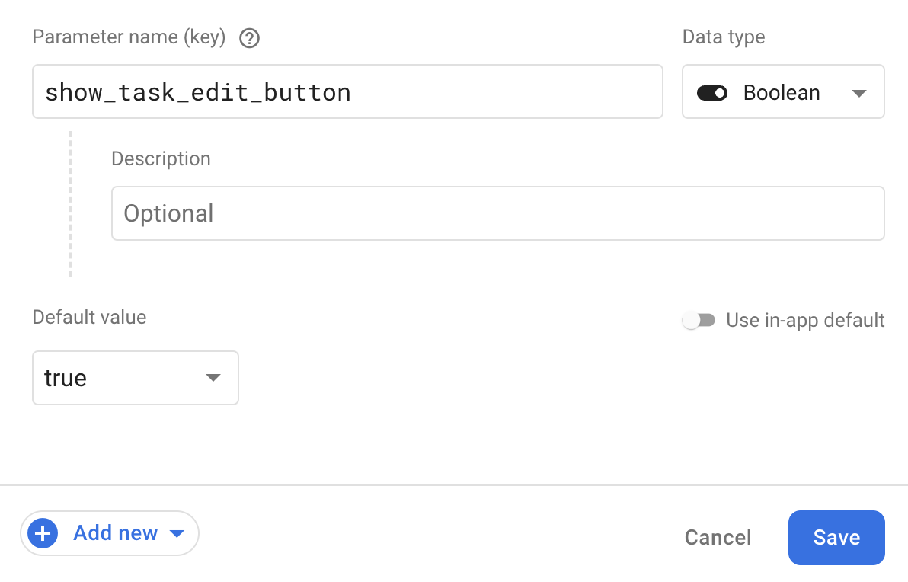Click the Boolean label in the Data type selector

(780, 92)
